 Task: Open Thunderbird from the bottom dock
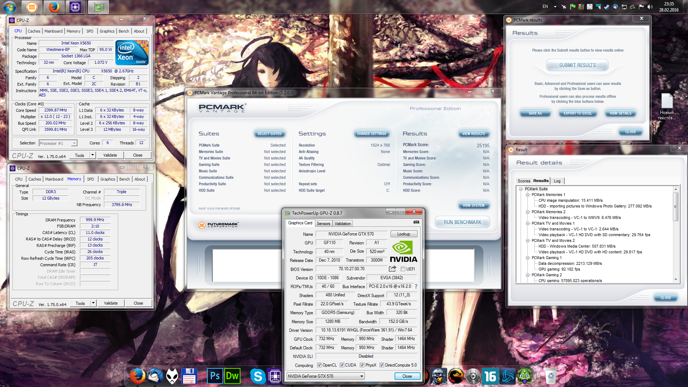click(155, 376)
